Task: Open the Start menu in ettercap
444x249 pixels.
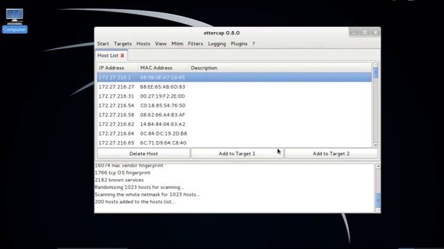Action: pyautogui.click(x=103, y=44)
